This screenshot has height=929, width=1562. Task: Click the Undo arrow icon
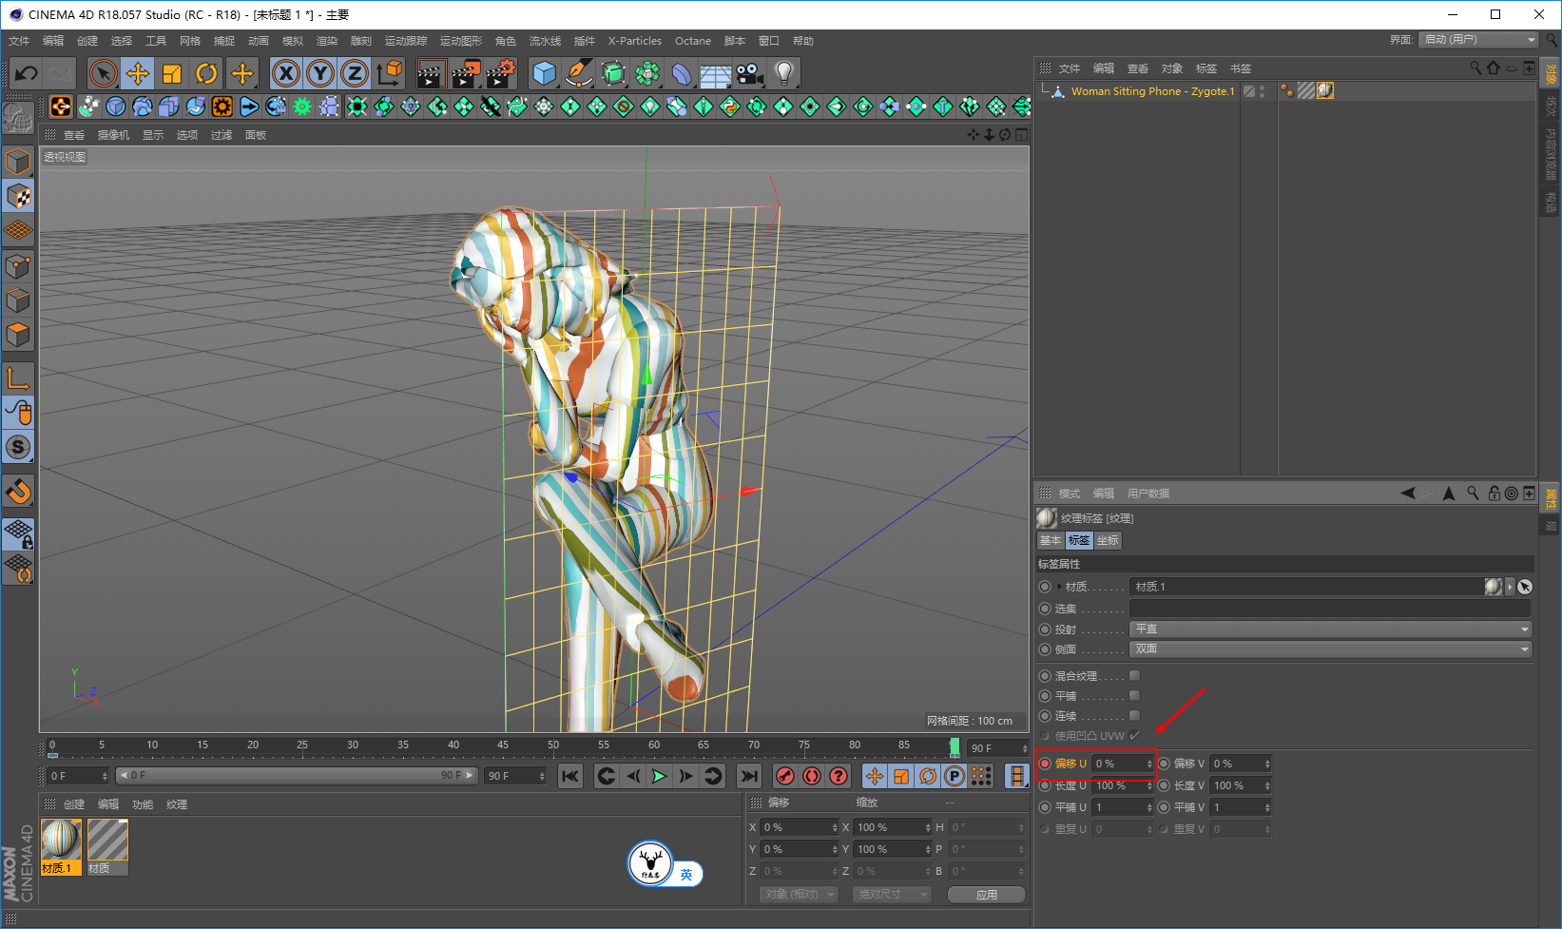[27, 73]
